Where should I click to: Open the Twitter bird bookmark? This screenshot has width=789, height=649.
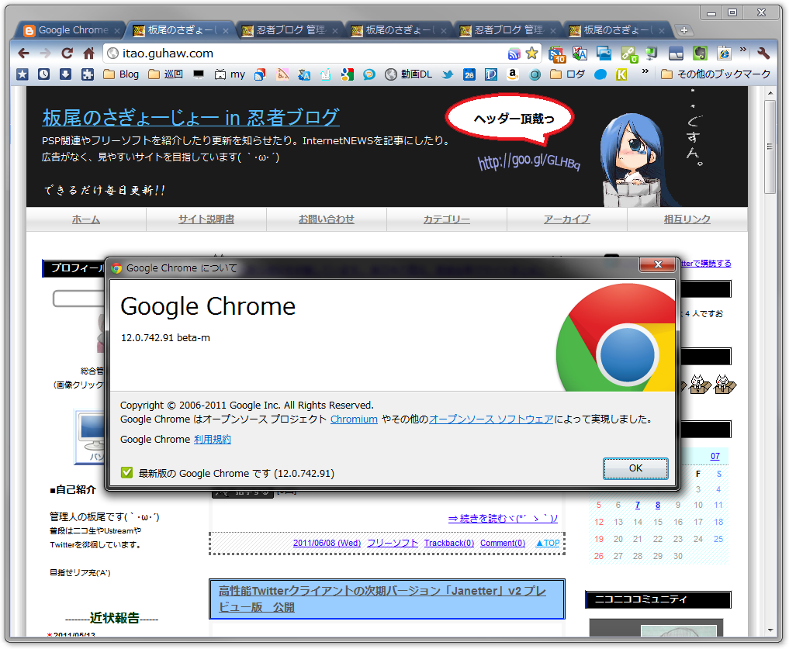pos(448,74)
